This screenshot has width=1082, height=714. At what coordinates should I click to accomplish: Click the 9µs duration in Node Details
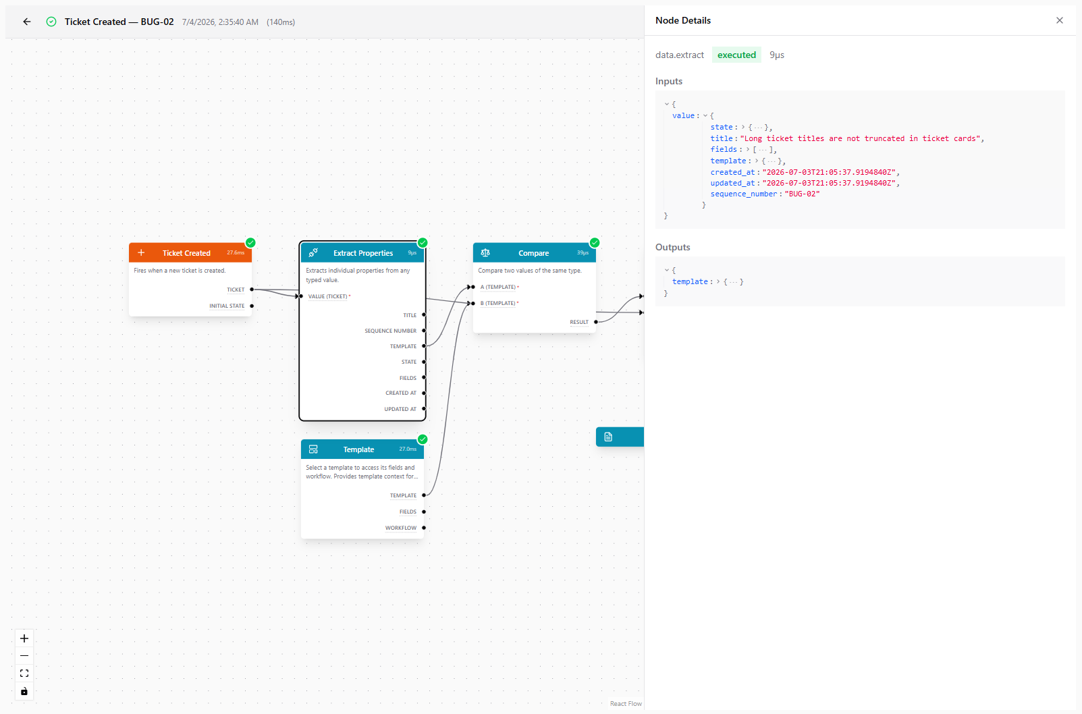click(x=777, y=55)
